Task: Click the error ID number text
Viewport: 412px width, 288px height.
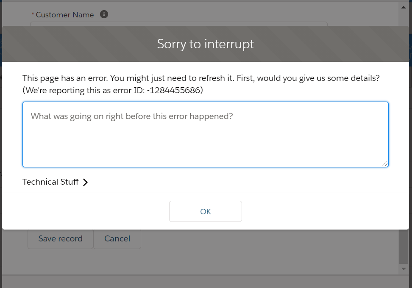Action: tap(174, 90)
